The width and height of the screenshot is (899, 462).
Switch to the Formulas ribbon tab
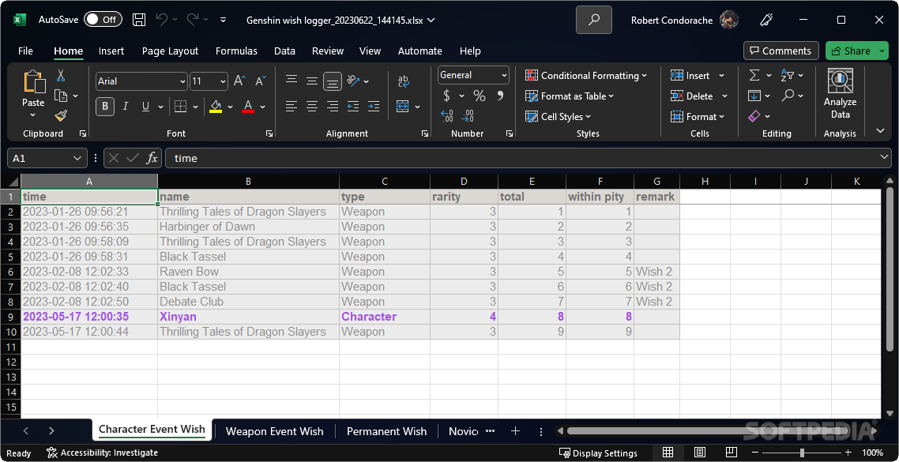[x=236, y=51]
